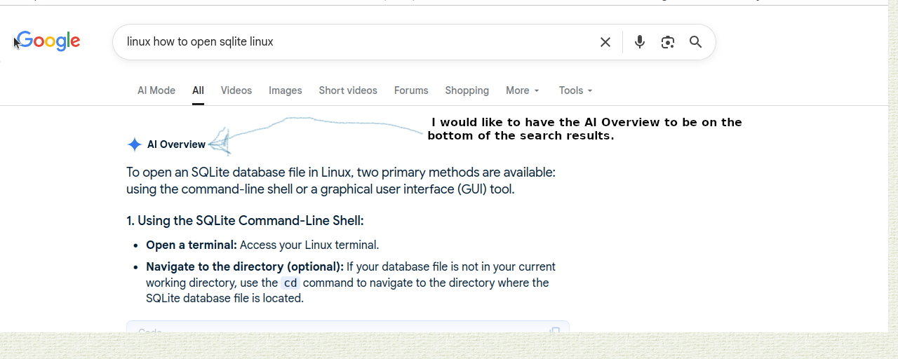This screenshot has height=359, width=898.
Task: Select the All results tab
Action: [198, 90]
